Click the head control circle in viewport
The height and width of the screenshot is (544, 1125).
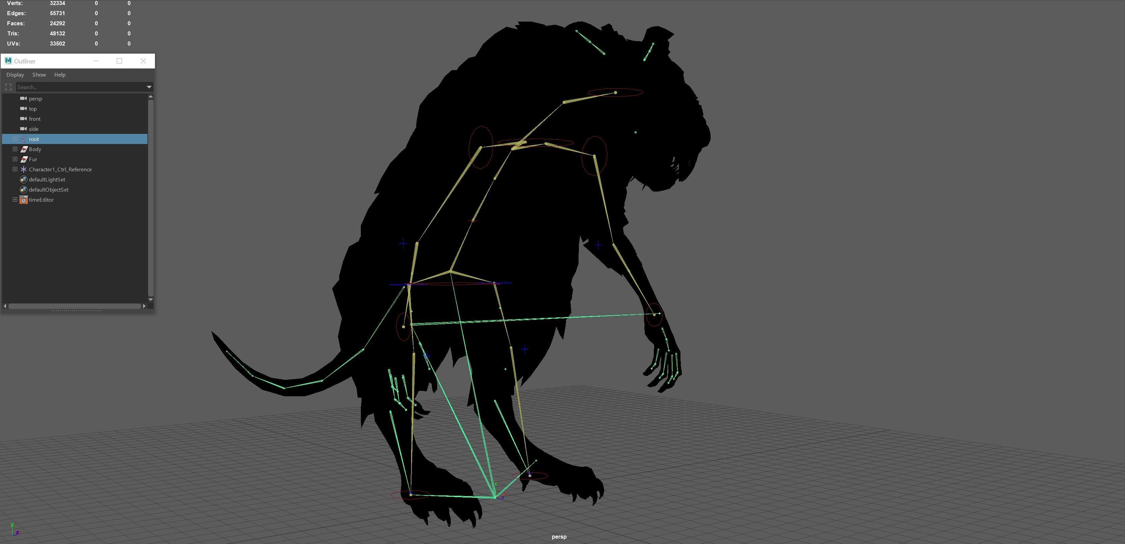[615, 92]
